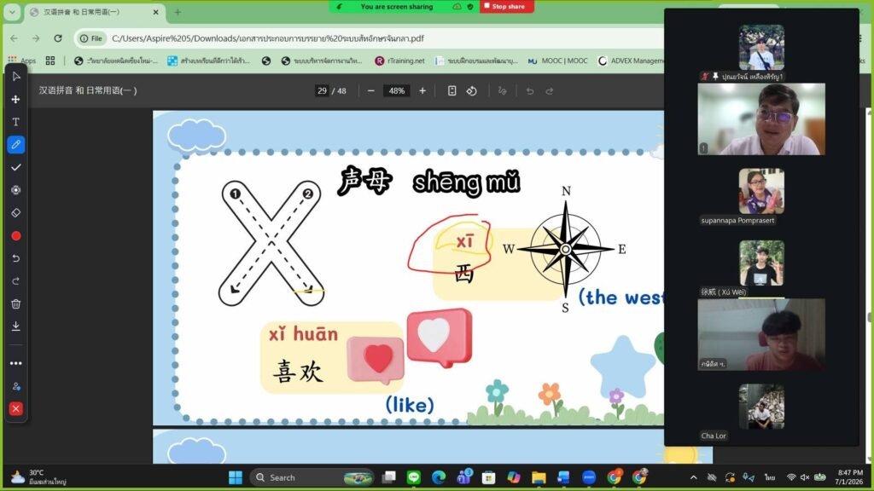874x491 pixels.
Task: Rotate the PDF counterclockwise
Action: click(471, 90)
